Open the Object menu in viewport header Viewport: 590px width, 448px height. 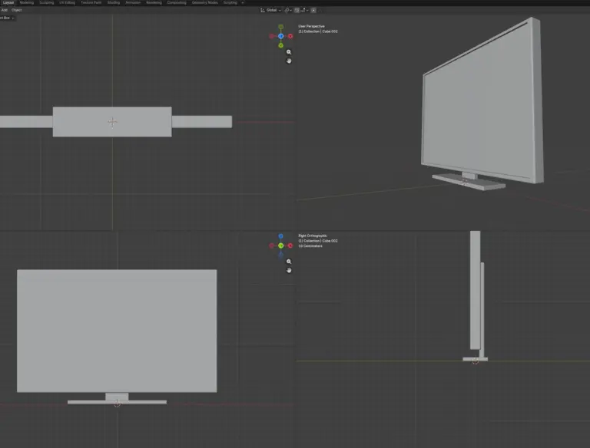(x=16, y=10)
